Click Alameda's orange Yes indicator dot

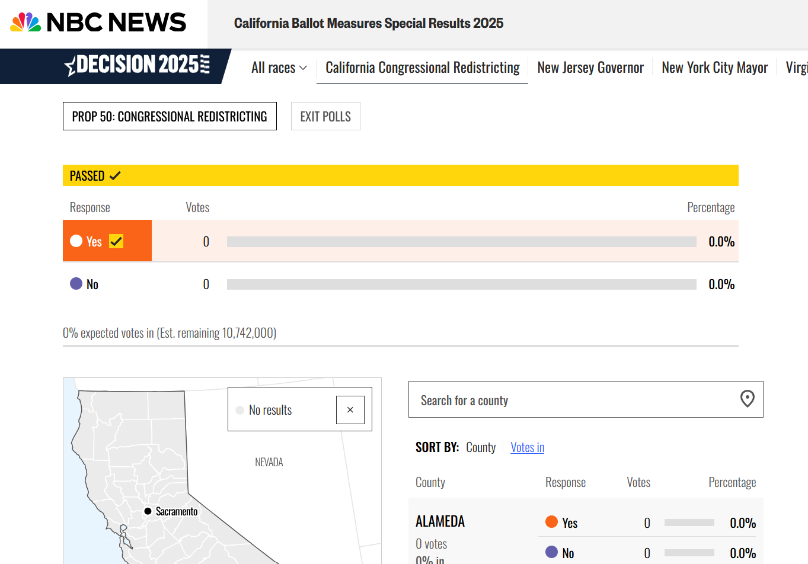[x=551, y=521]
